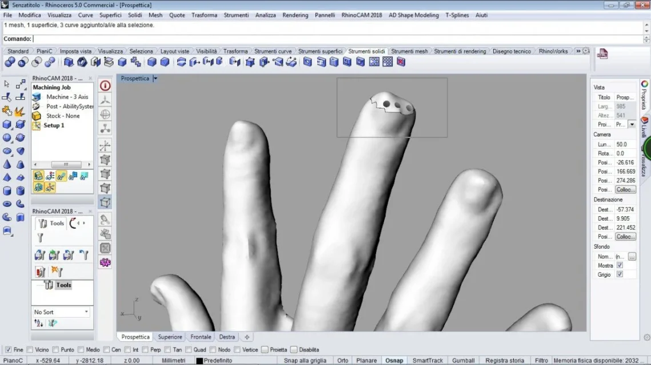Open the Prospettica viewport title dropdown arrow
The height and width of the screenshot is (365, 651).
coord(155,79)
